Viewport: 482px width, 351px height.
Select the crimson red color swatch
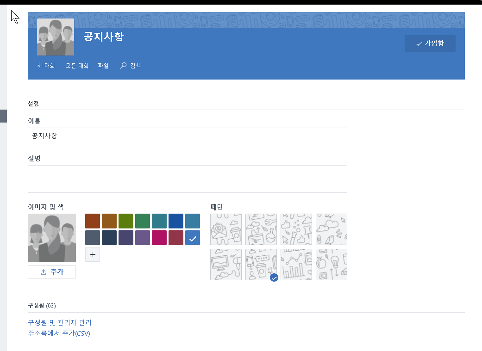[x=176, y=238]
